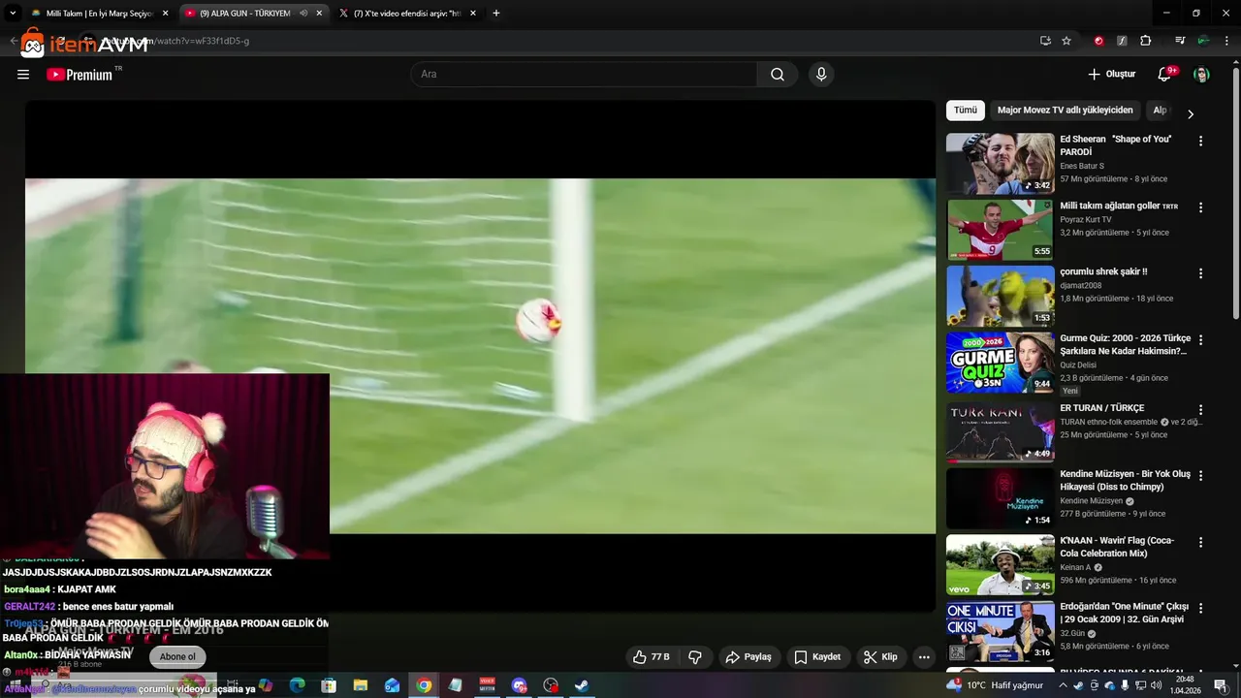Image resolution: width=1241 pixels, height=698 pixels.
Task: Open Kendine Müzisyen Diss to Chimpy title
Action: pos(1125,481)
